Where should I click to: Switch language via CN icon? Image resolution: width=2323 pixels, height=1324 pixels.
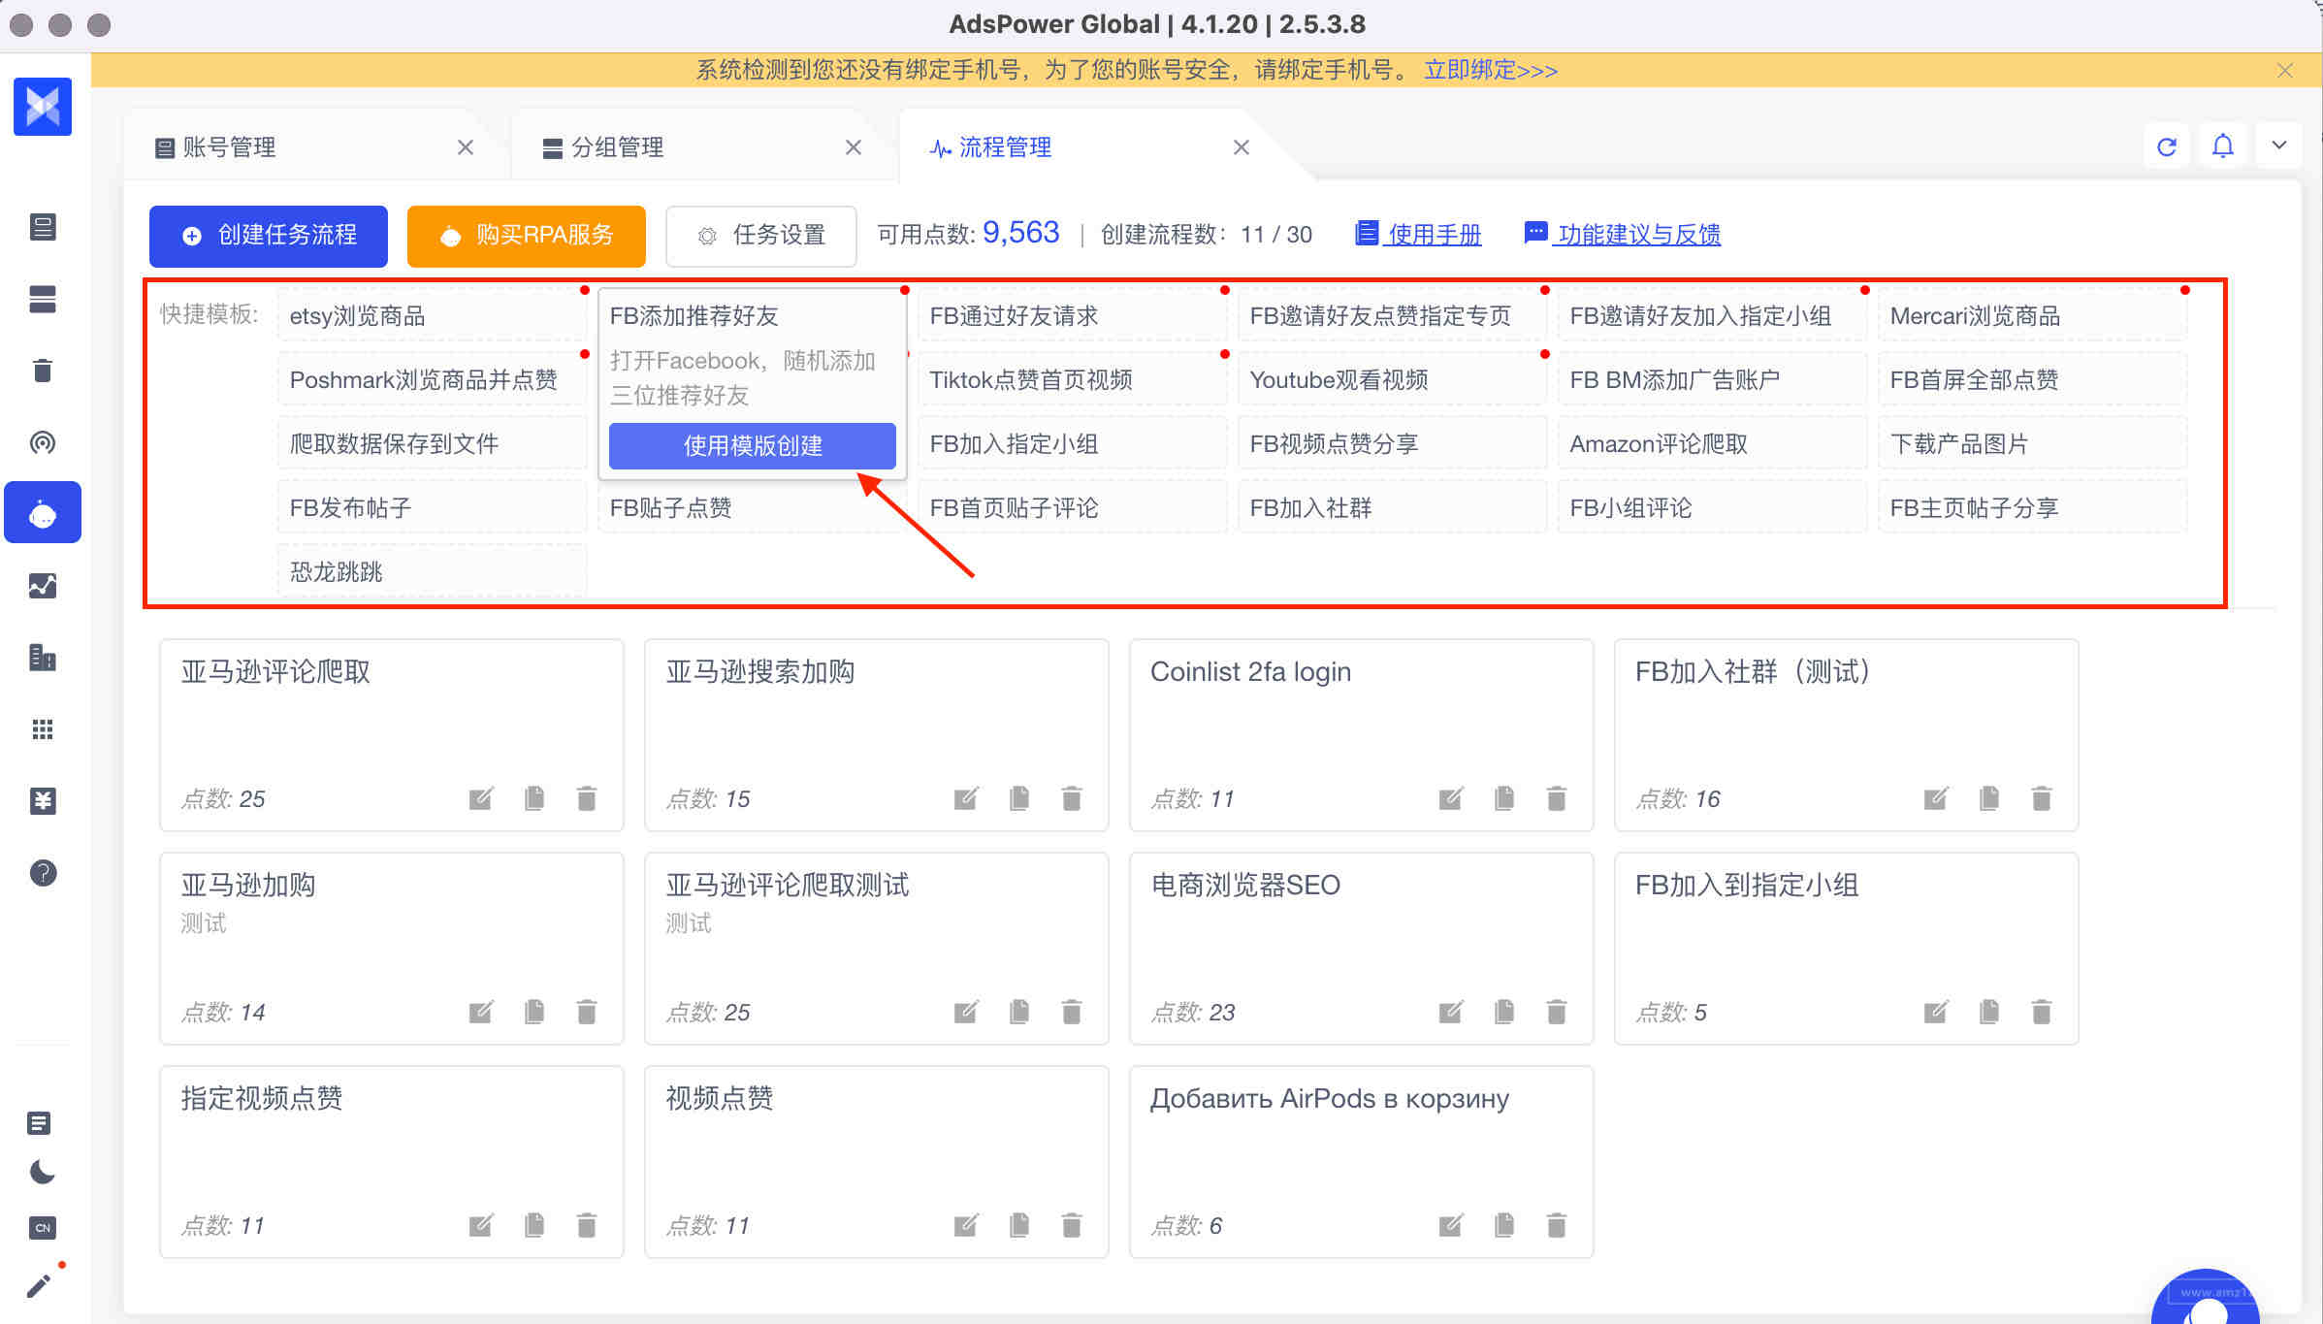pos(43,1228)
